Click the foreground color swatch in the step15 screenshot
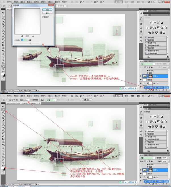171x187 pixels. (3, 168)
